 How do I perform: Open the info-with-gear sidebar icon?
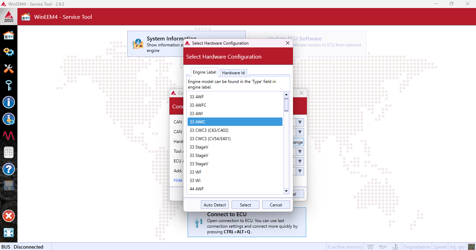click(9, 119)
